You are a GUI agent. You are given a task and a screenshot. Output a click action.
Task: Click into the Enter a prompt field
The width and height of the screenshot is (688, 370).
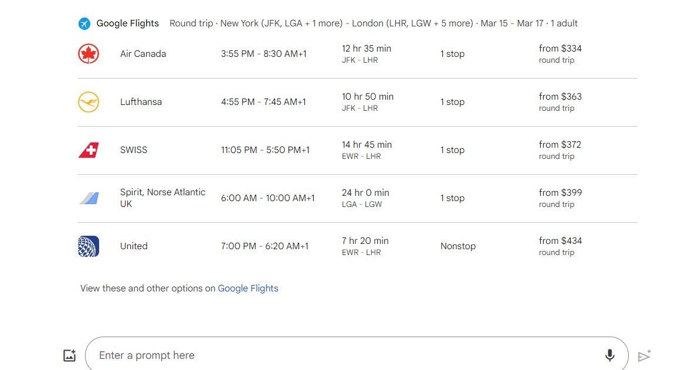point(357,355)
